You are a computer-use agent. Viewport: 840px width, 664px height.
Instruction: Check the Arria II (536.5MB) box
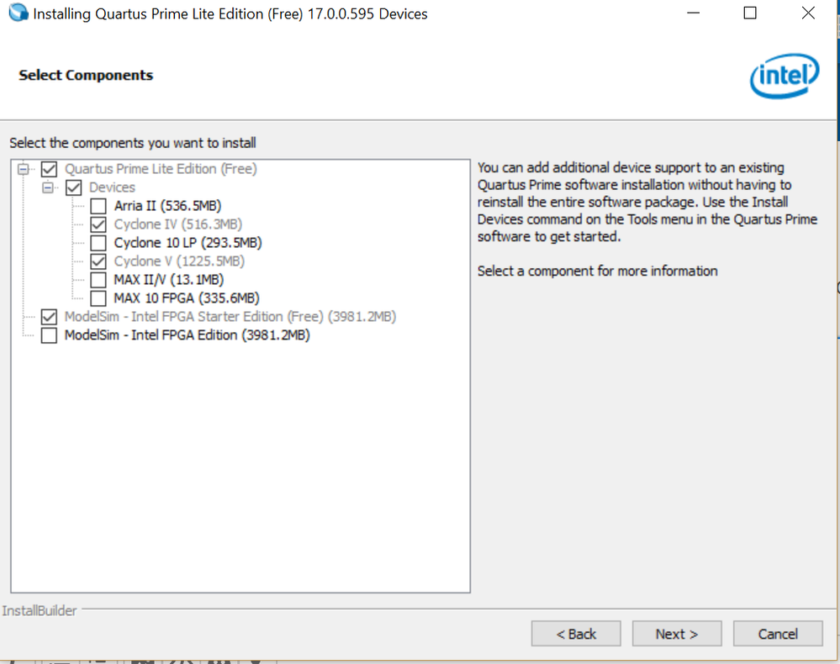[98, 206]
